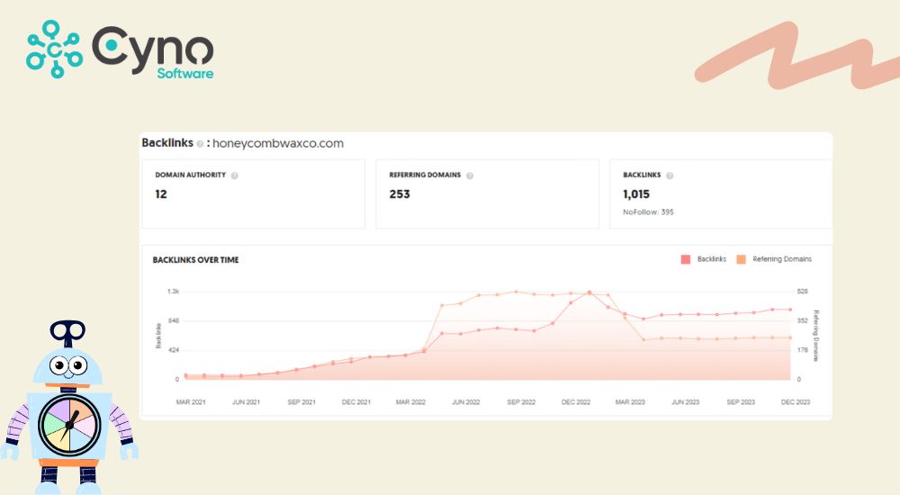The height and width of the screenshot is (495, 900).
Task: Click the color wheel on robot's chest
Action: point(68,424)
